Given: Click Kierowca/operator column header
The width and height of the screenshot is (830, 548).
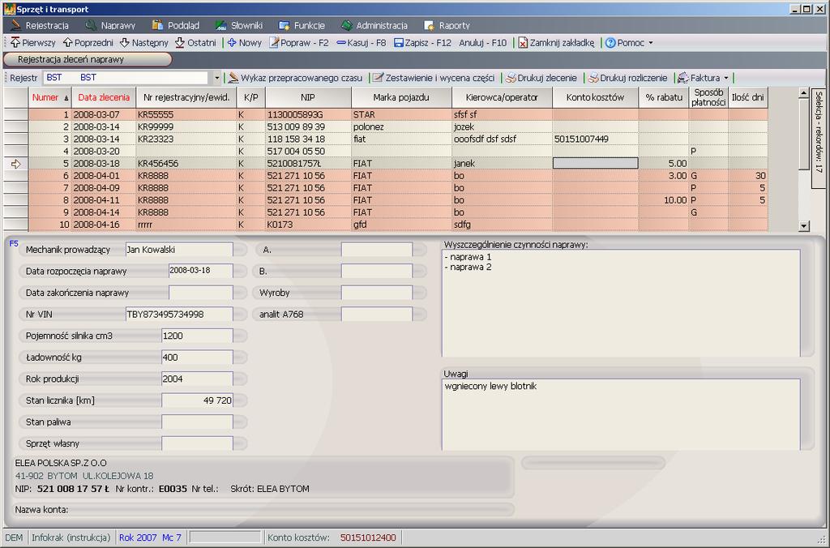Looking at the screenshot, I should click(x=502, y=97).
